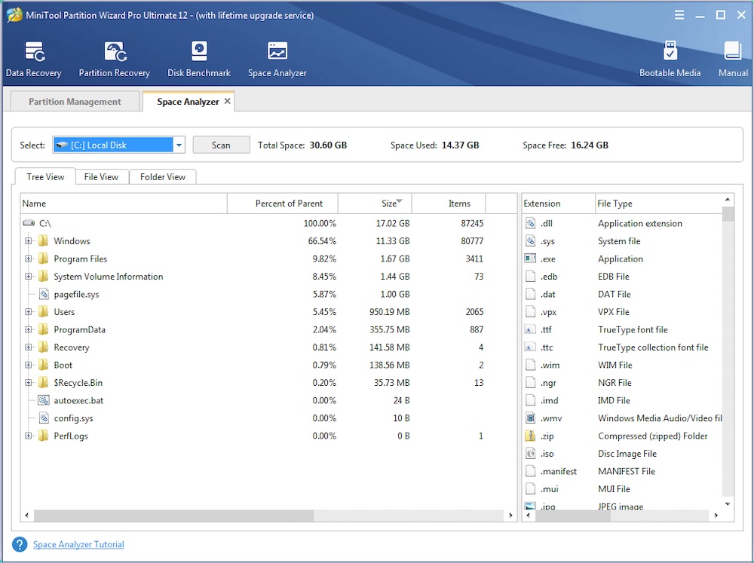Image resolution: width=754 pixels, height=563 pixels.
Task: Expand the $Recycle.Bin folder node
Action: coord(29,383)
